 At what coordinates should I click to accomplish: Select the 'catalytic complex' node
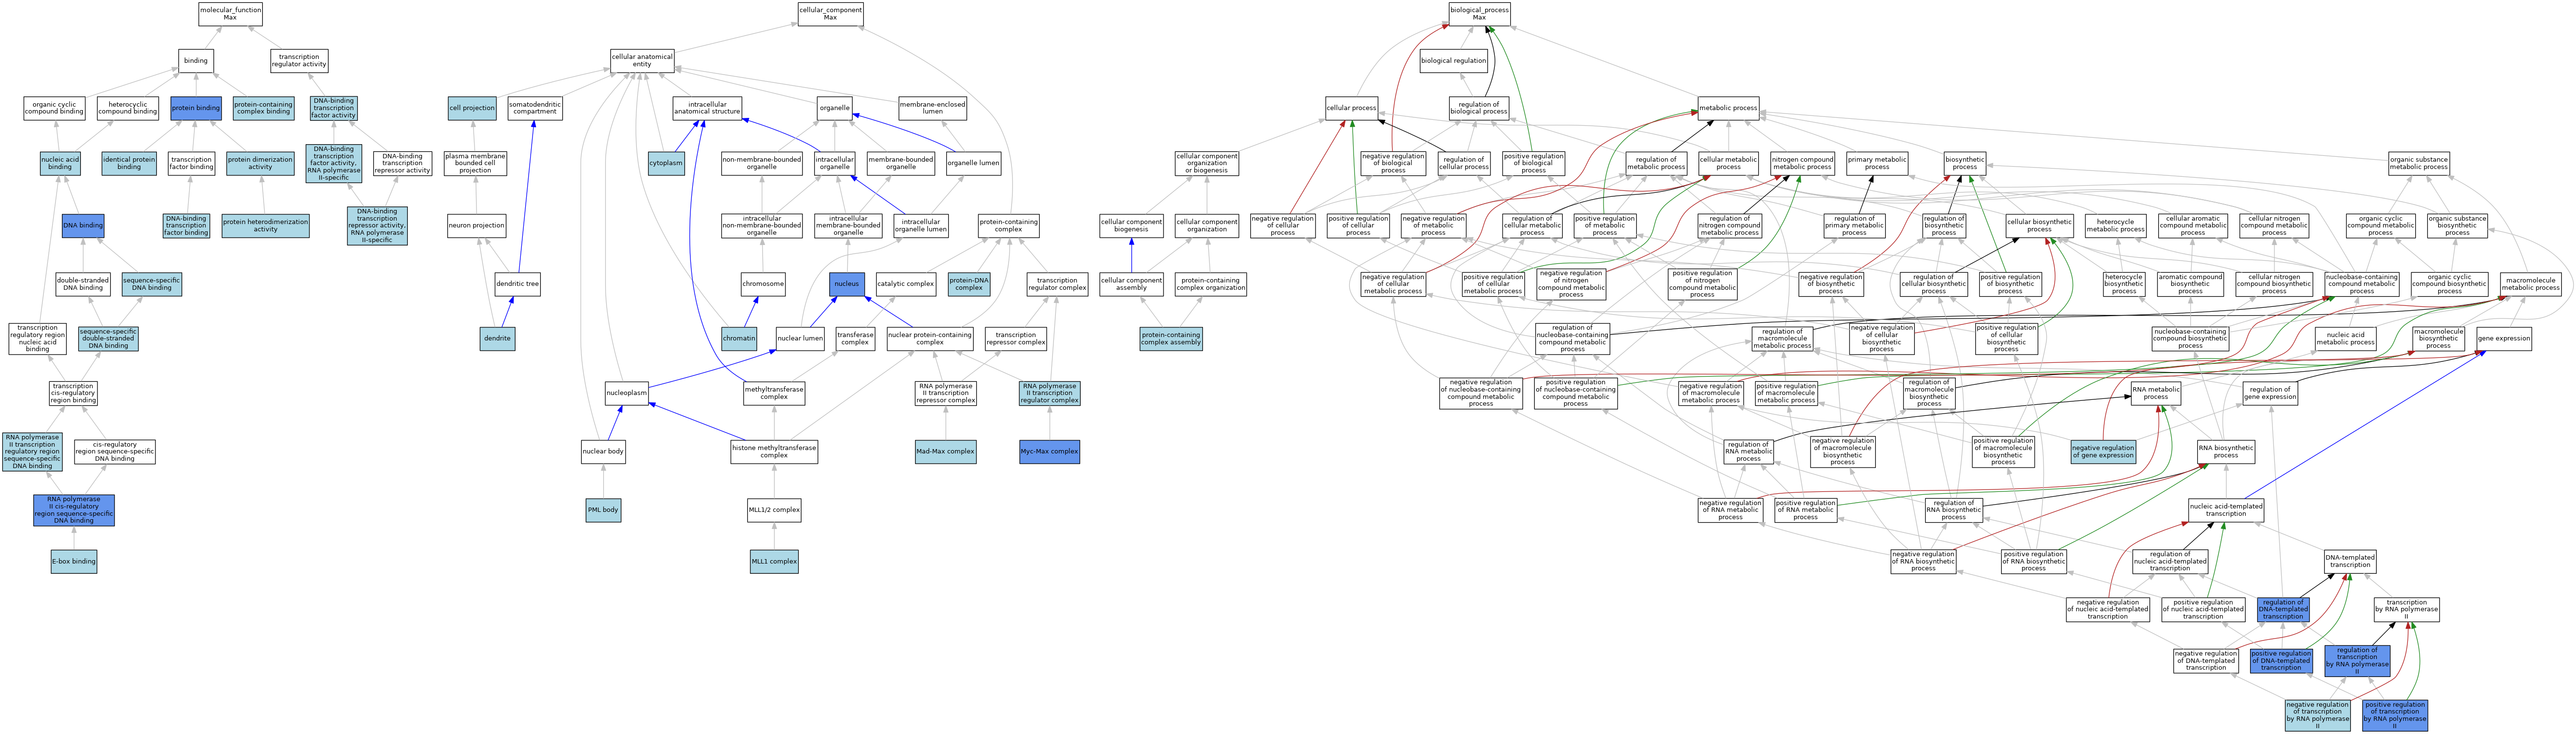tap(906, 284)
